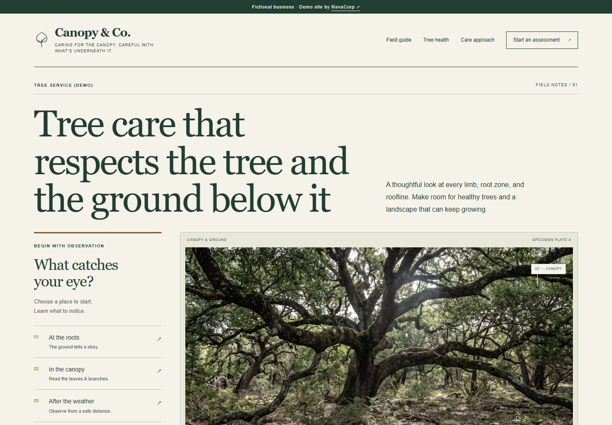Click the oak tree specimen photo
Viewport: 612px width, 425px height.
[379, 336]
